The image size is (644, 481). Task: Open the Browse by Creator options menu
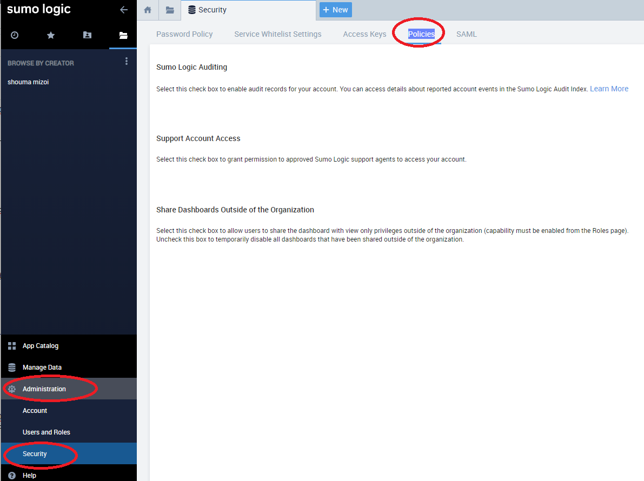pyautogui.click(x=127, y=61)
